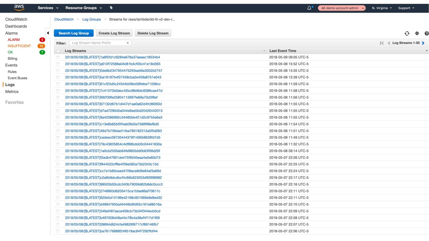Click the OK count badge 7

42,52
